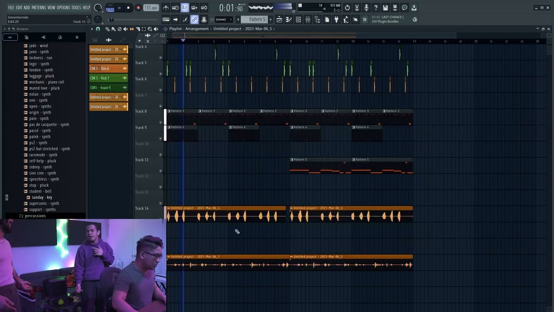
Task: Toggle mute switch for Track 9
Action: 161,138
